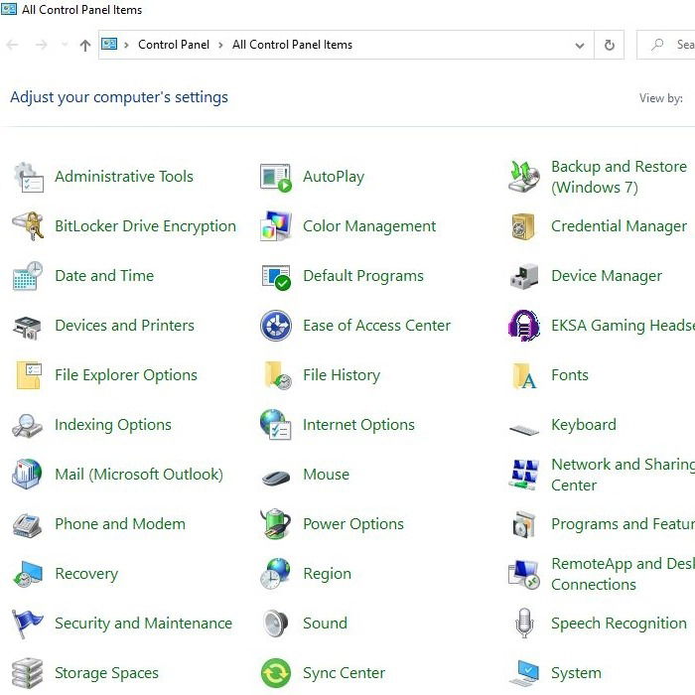Screen dimensions: 695x695
Task: Open the Color Management link
Action: [369, 226]
